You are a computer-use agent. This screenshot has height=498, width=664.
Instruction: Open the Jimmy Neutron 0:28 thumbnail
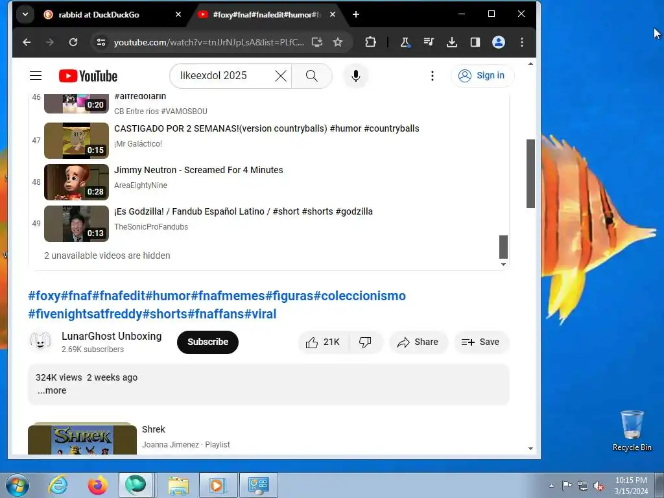77,182
